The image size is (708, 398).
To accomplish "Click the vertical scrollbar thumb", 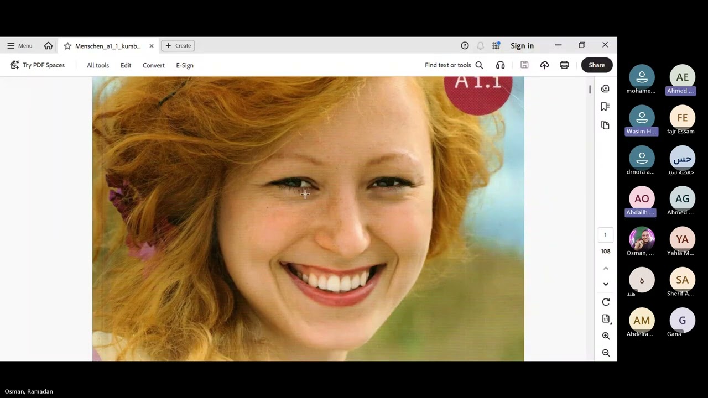I will click(x=590, y=89).
